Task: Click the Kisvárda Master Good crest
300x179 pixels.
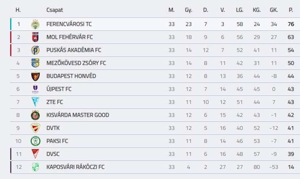Action: pyautogui.click(x=35, y=115)
